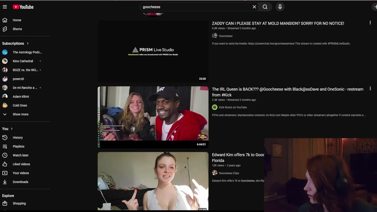Open Kick Rocks on YouTube channel link
Viewport: 377px width, 212px height.
tap(233, 107)
